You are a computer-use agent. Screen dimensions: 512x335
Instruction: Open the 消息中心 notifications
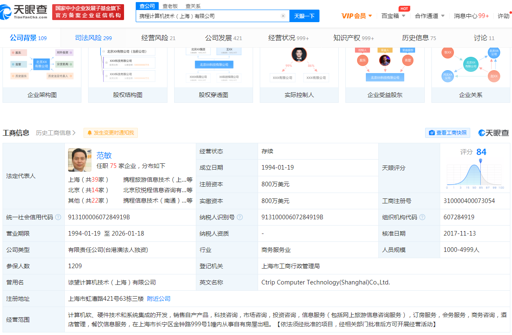point(471,16)
